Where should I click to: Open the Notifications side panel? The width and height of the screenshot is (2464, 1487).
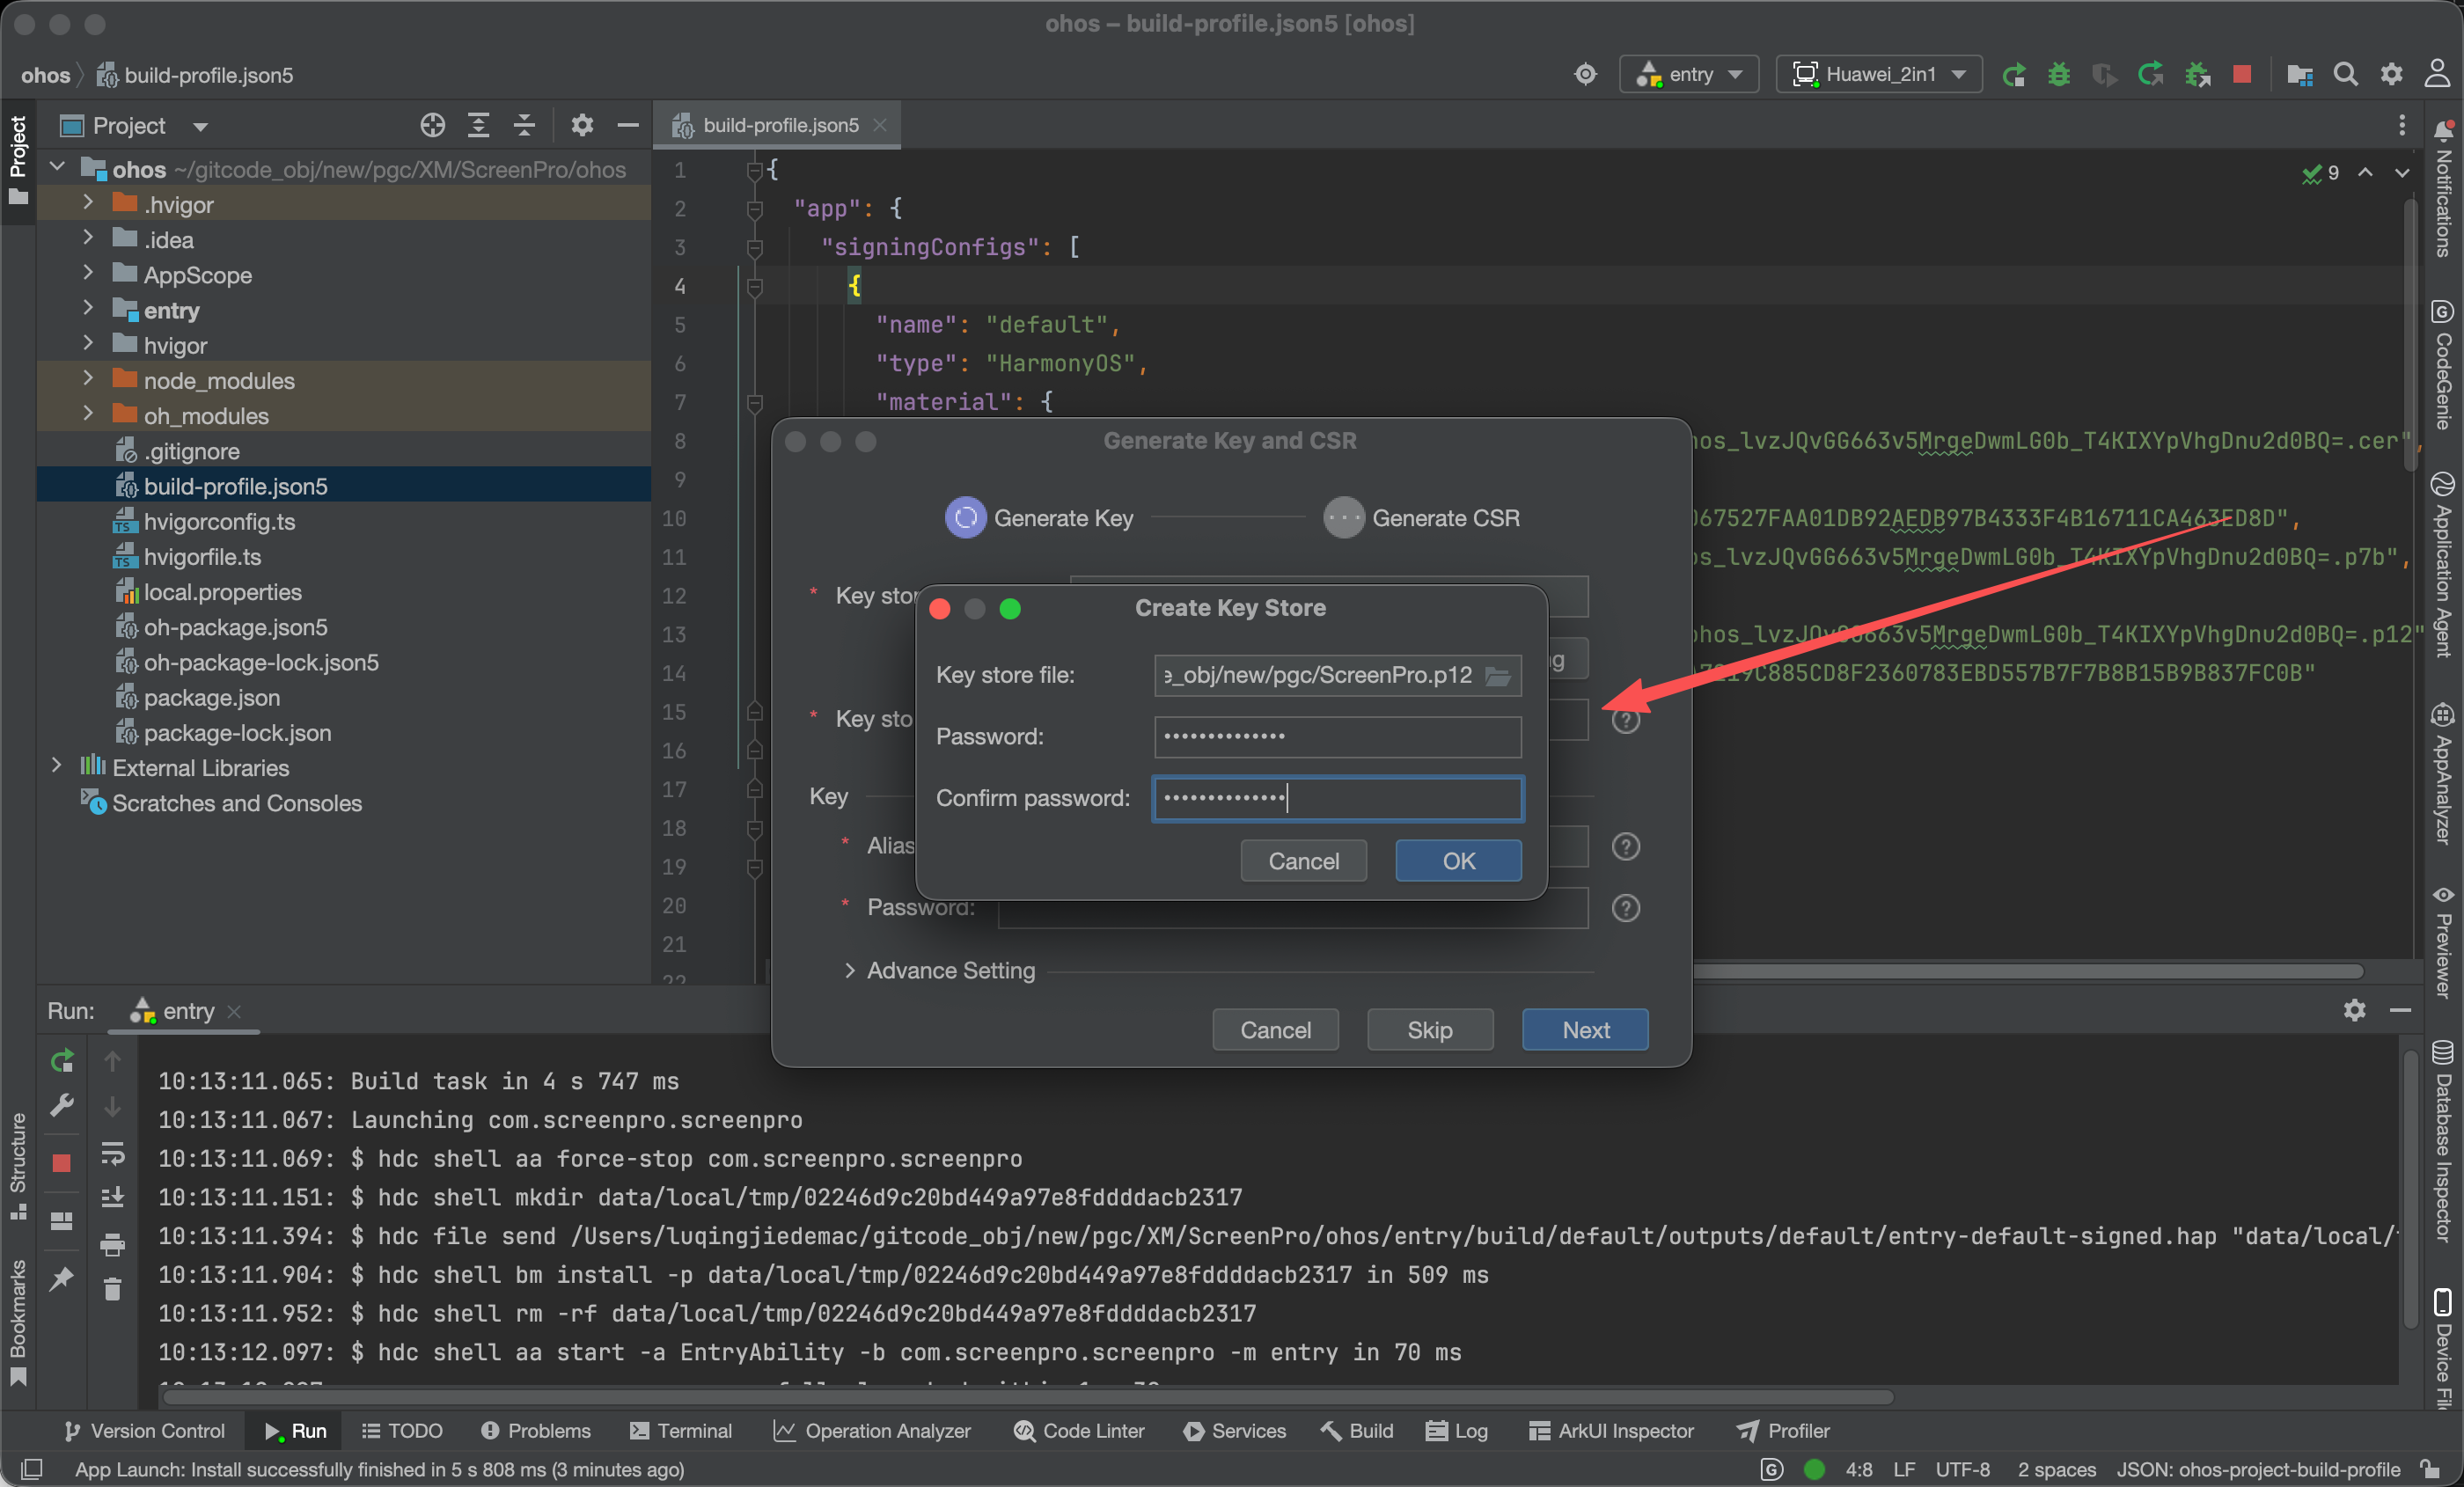[2443, 190]
